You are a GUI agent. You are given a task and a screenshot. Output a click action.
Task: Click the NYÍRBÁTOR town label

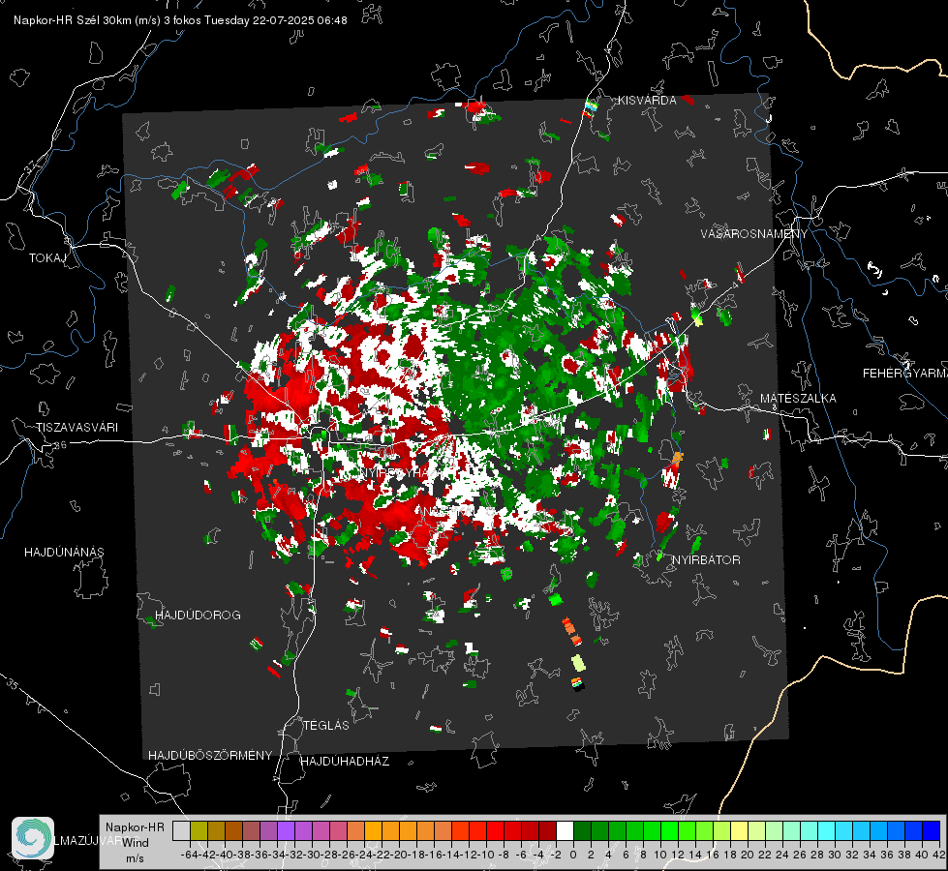point(706,560)
